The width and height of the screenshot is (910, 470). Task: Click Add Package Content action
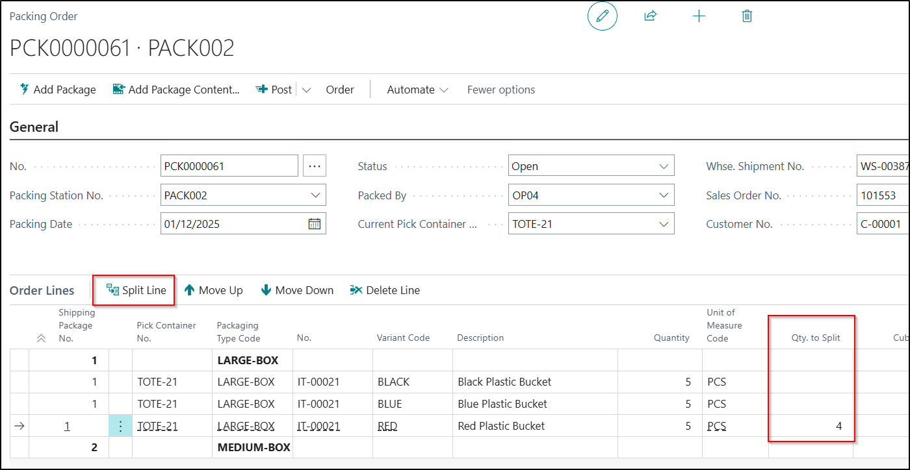(176, 90)
